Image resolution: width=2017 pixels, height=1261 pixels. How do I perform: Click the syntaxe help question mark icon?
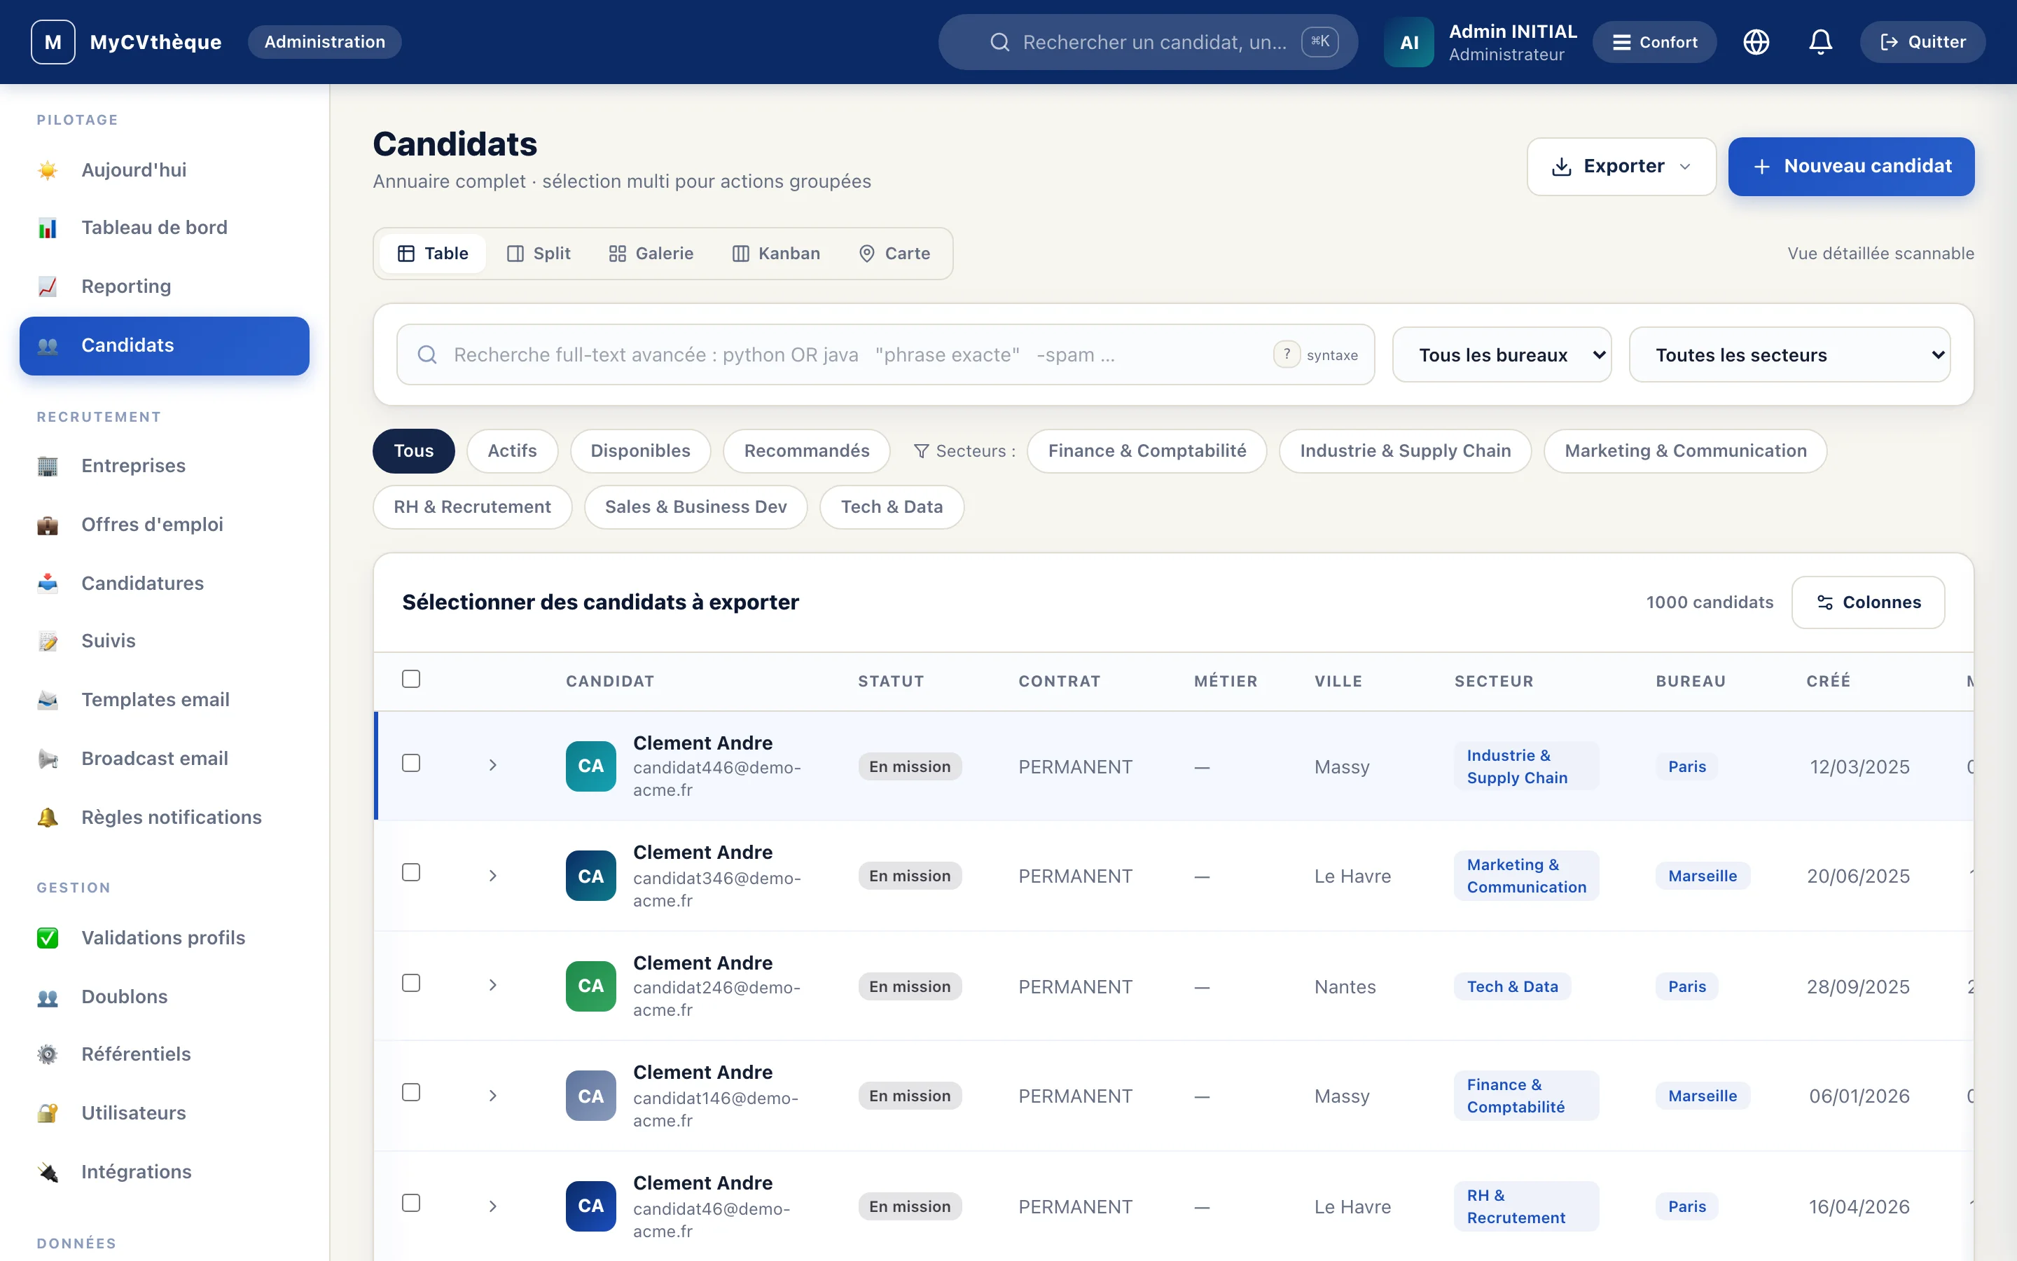click(x=1286, y=354)
